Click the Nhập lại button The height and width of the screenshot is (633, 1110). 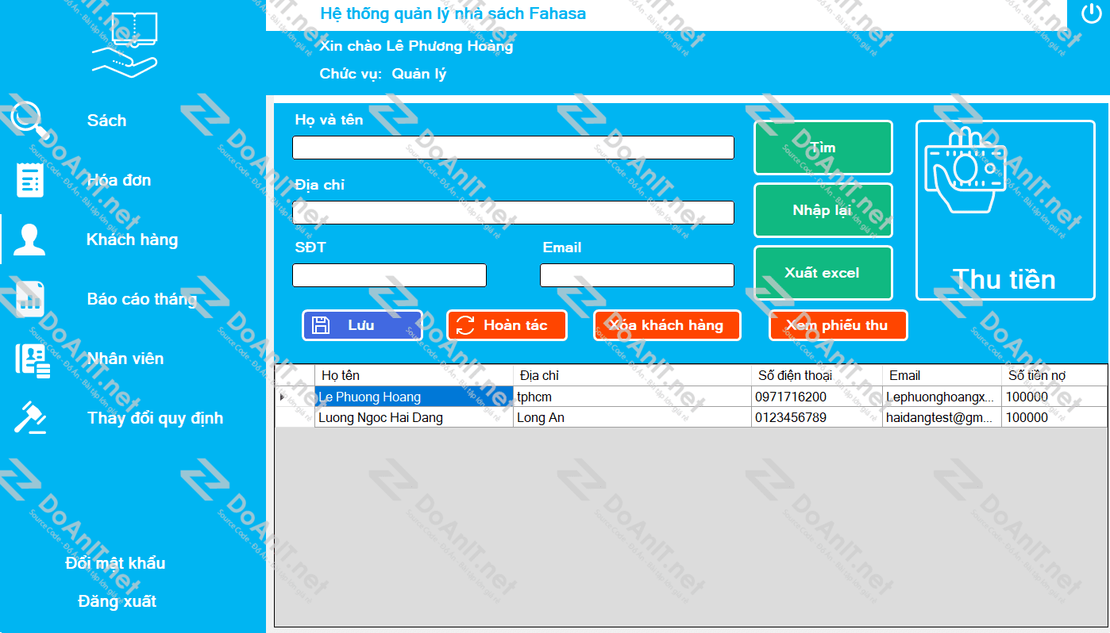pyautogui.click(x=823, y=210)
